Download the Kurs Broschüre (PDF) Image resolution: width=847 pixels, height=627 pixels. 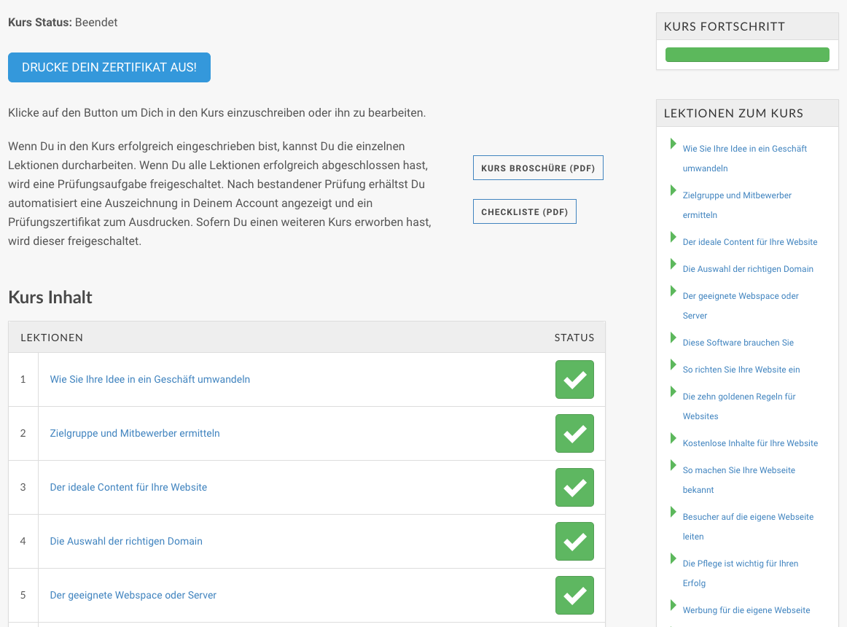click(x=538, y=168)
